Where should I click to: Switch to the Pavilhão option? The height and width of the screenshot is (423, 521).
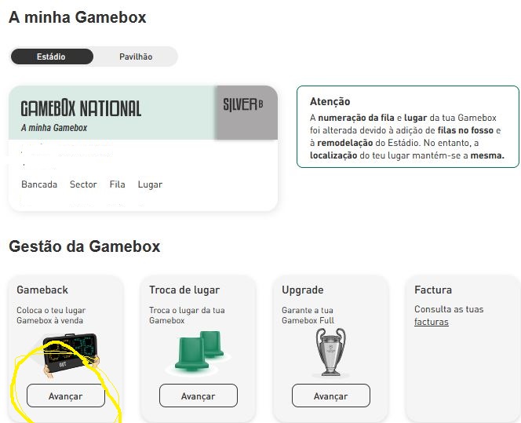[136, 57]
